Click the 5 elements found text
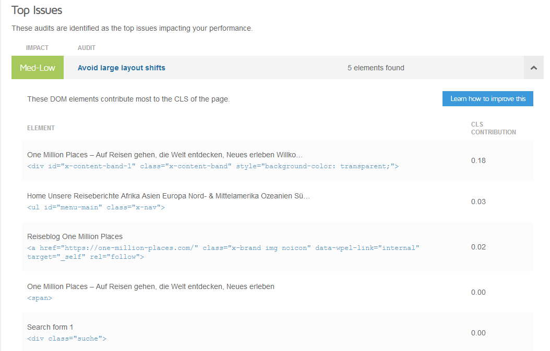Image resolution: width=550 pixels, height=351 pixels. (x=375, y=68)
